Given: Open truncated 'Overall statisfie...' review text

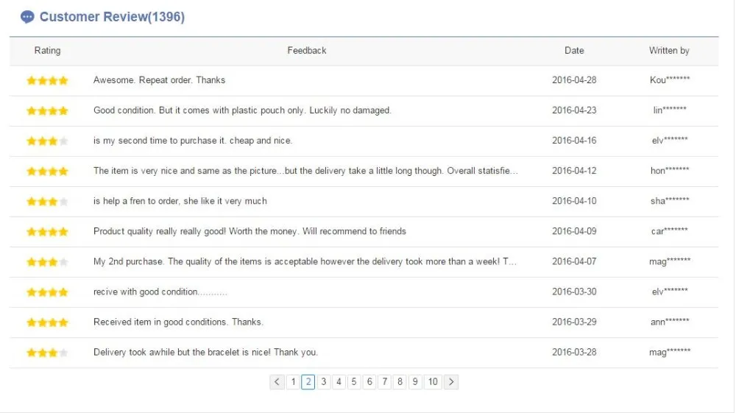Looking at the screenshot, I should pos(305,171).
